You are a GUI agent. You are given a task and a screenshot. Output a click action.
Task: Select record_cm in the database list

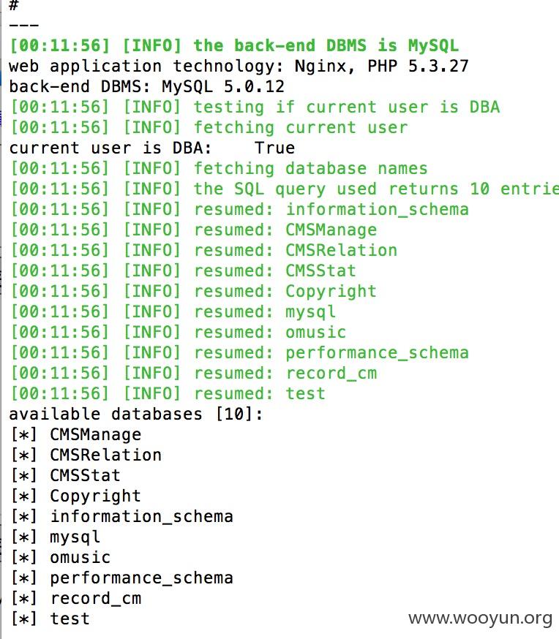(95, 598)
